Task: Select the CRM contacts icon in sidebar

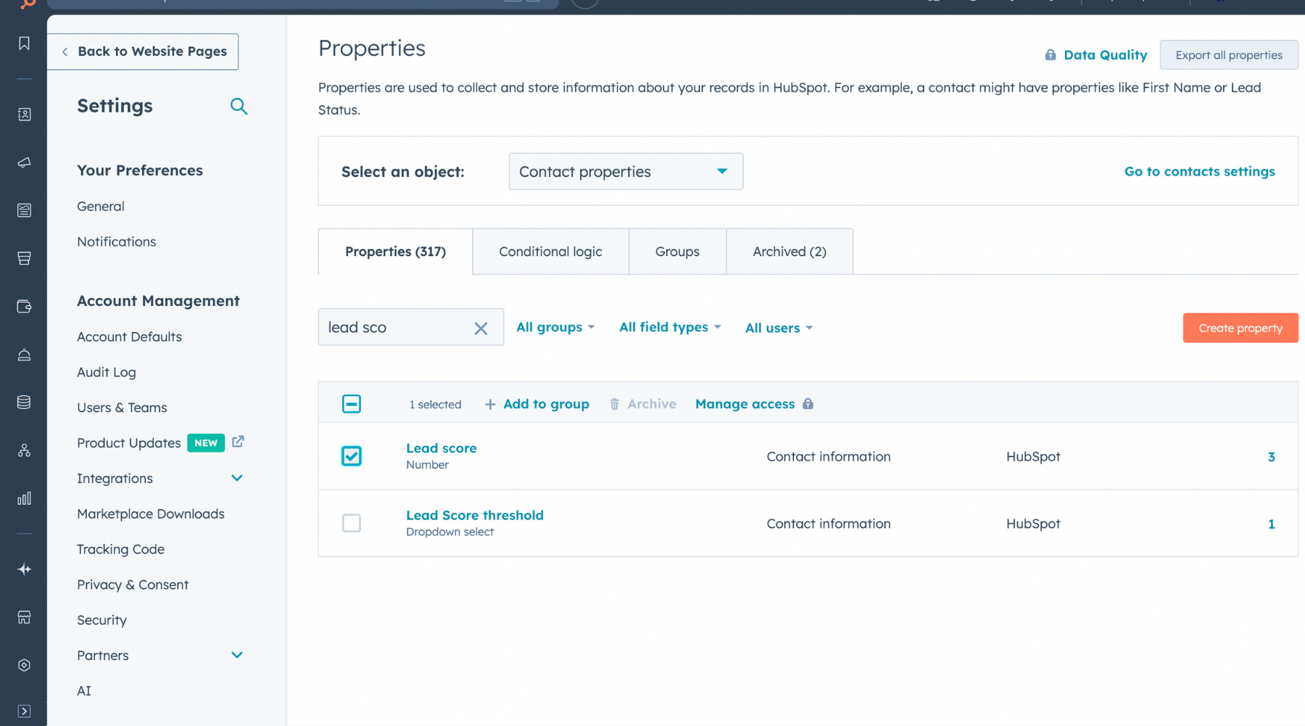Action: 24,114
